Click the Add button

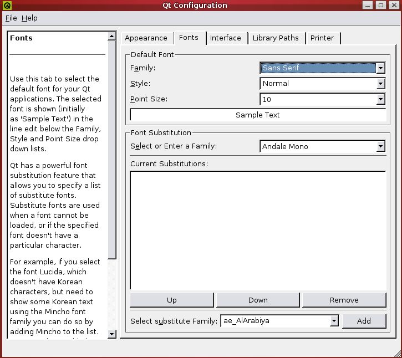(x=364, y=321)
